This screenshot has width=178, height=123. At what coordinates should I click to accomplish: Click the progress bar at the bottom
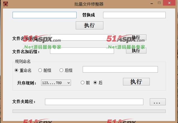89,111
